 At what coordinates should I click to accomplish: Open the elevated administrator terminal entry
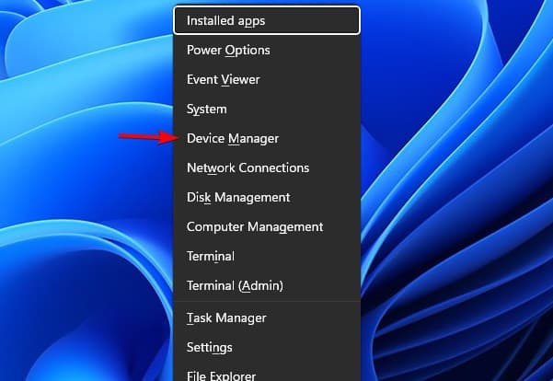click(235, 285)
